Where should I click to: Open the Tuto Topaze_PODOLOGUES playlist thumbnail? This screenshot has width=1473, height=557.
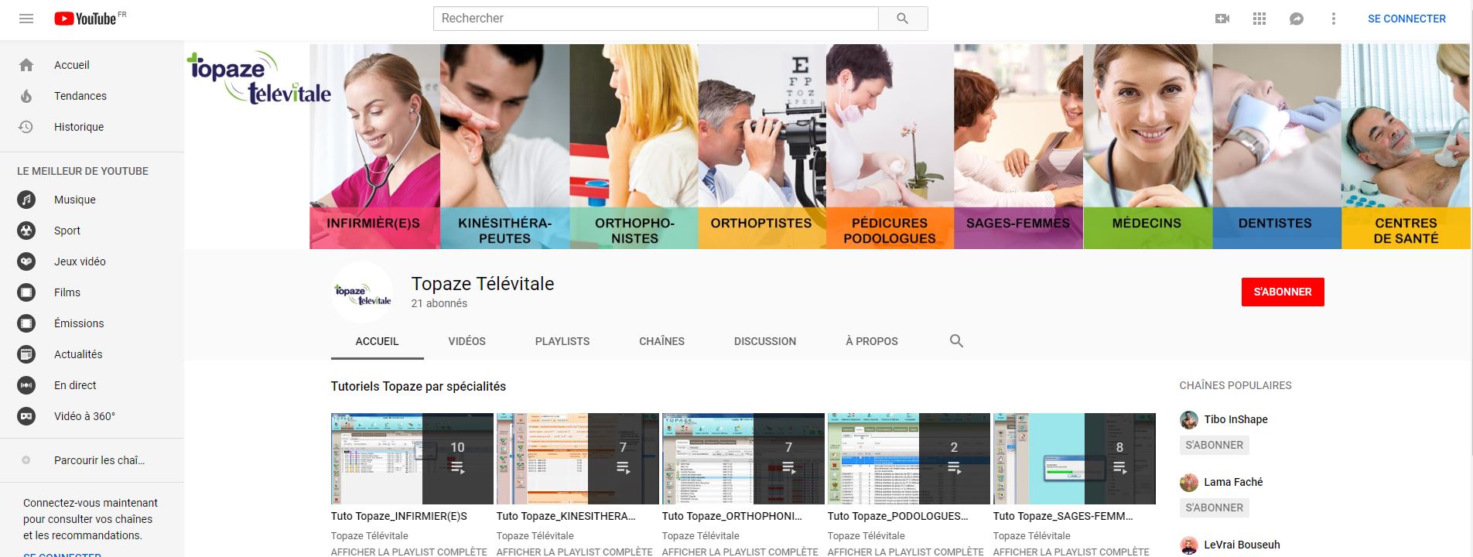pos(909,459)
